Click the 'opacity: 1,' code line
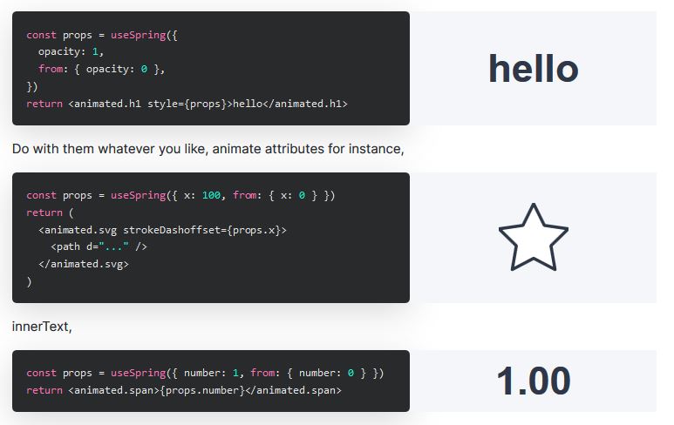Viewport: 674px width, 425px height. click(71, 51)
